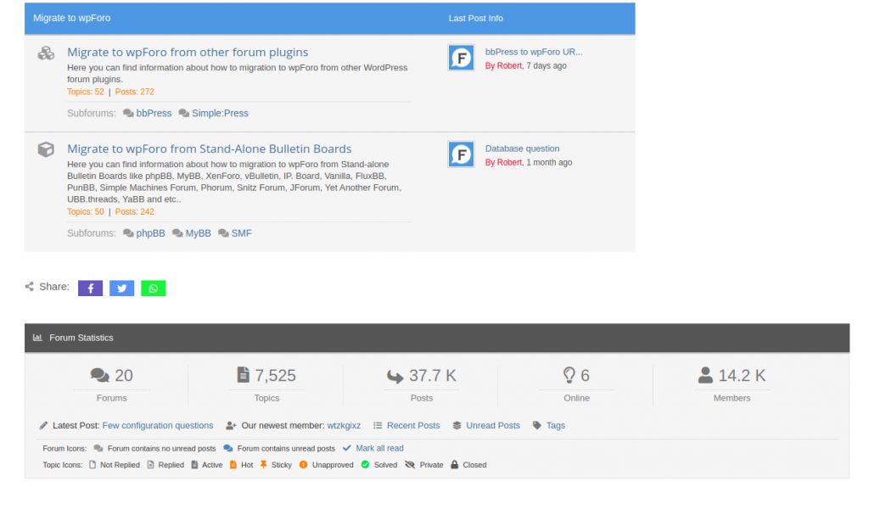Viewport: 869px width, 521px height.
Task: Click the Forum Statistics chart icon
Action: (37, 338)
